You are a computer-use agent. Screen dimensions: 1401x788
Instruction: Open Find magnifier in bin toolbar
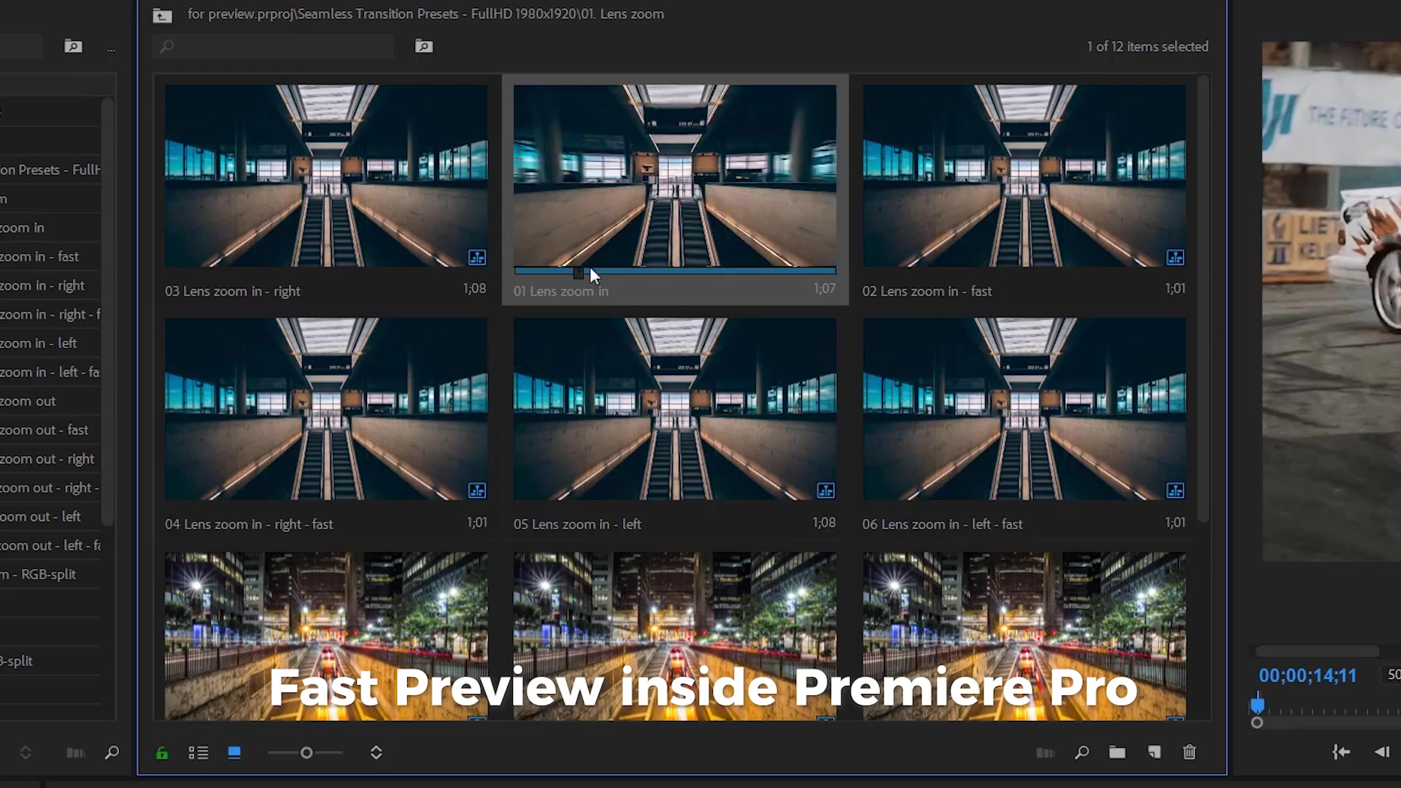click(1082, 752)
